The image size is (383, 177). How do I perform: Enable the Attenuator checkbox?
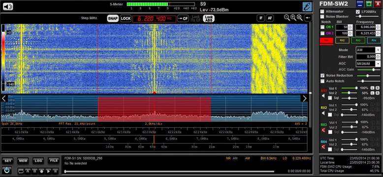pos(322,11)
